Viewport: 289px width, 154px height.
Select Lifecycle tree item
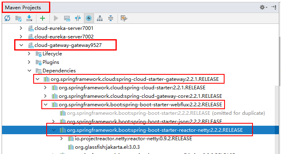(x=52, y=54)
